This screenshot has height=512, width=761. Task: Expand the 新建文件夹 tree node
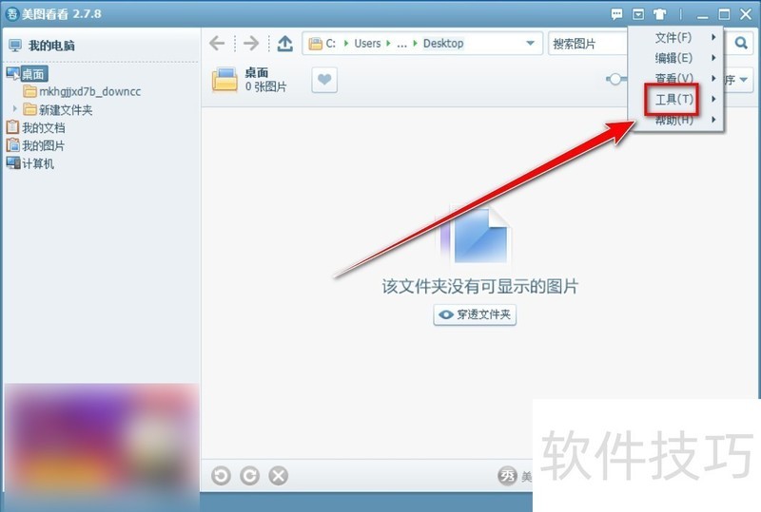(14, 108)
